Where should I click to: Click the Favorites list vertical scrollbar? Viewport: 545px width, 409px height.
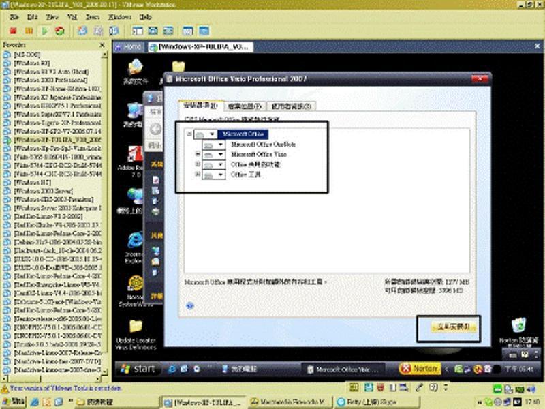click(104, 212)
